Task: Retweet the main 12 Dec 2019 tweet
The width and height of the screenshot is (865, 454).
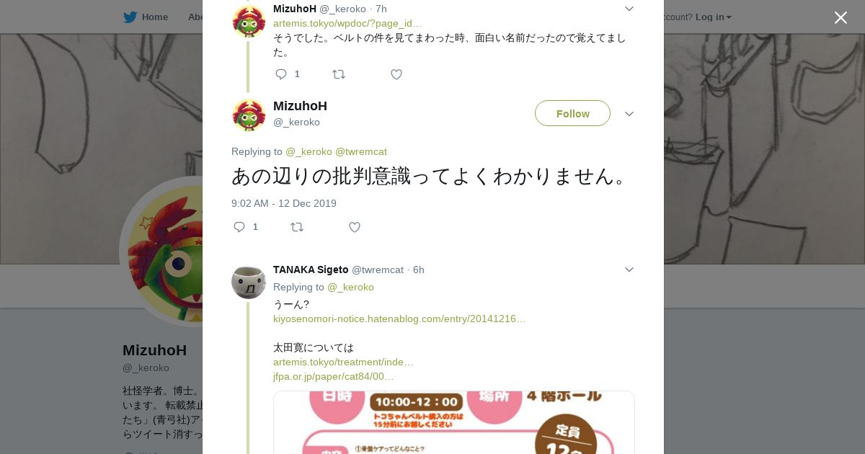Action: click(297, 227)
